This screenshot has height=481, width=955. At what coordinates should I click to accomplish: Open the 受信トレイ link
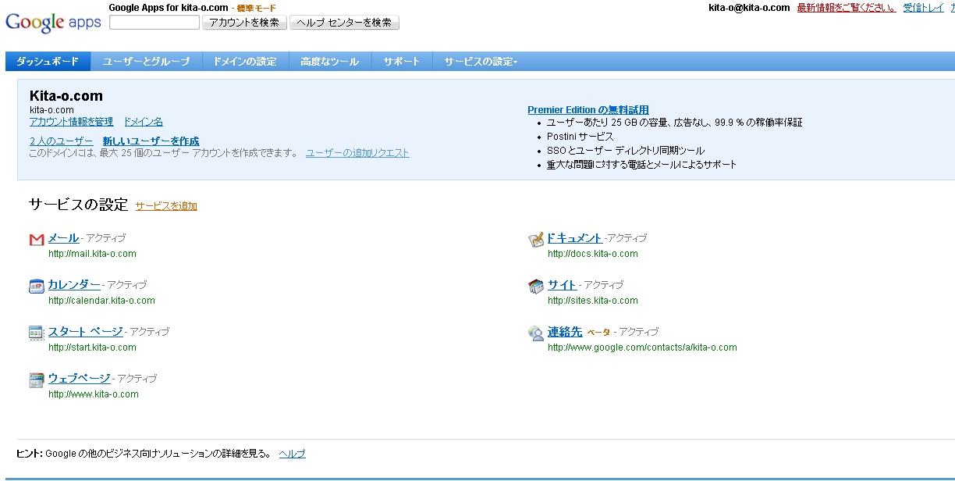pos(924,8)
